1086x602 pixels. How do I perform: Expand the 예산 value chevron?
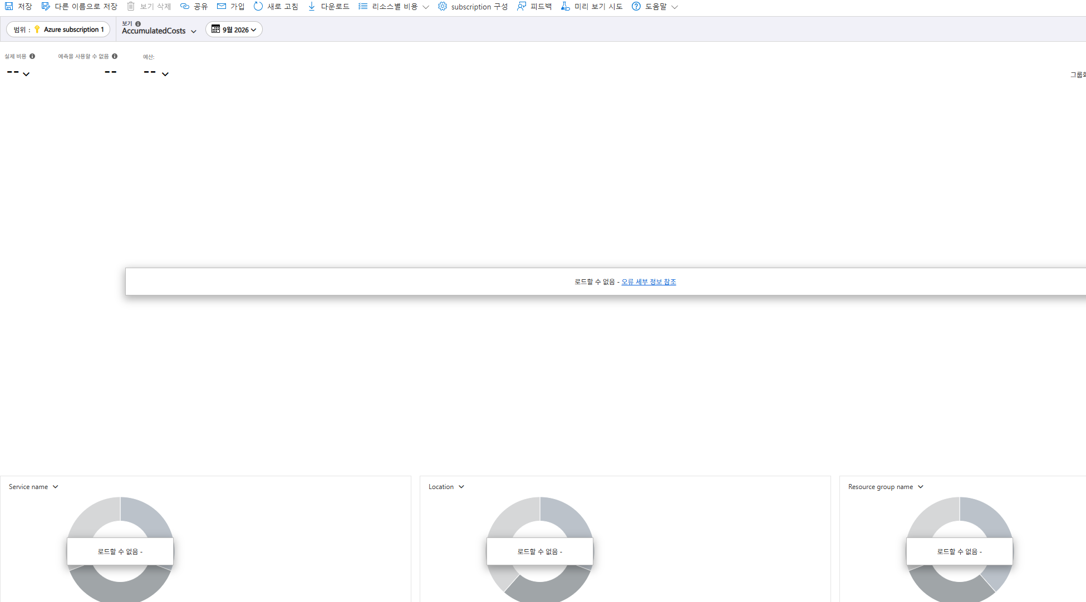pyautogui.click(x=165, y=74)
